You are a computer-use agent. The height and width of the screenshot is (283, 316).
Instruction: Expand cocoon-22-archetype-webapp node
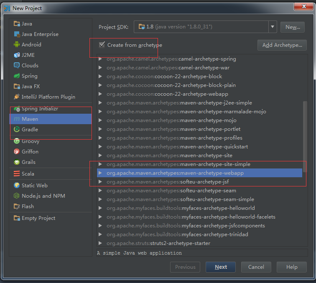pos(100,94)
